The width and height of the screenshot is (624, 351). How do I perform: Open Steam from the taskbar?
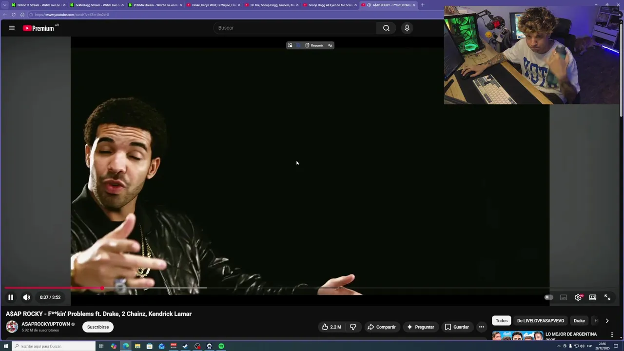click(185, 346)
